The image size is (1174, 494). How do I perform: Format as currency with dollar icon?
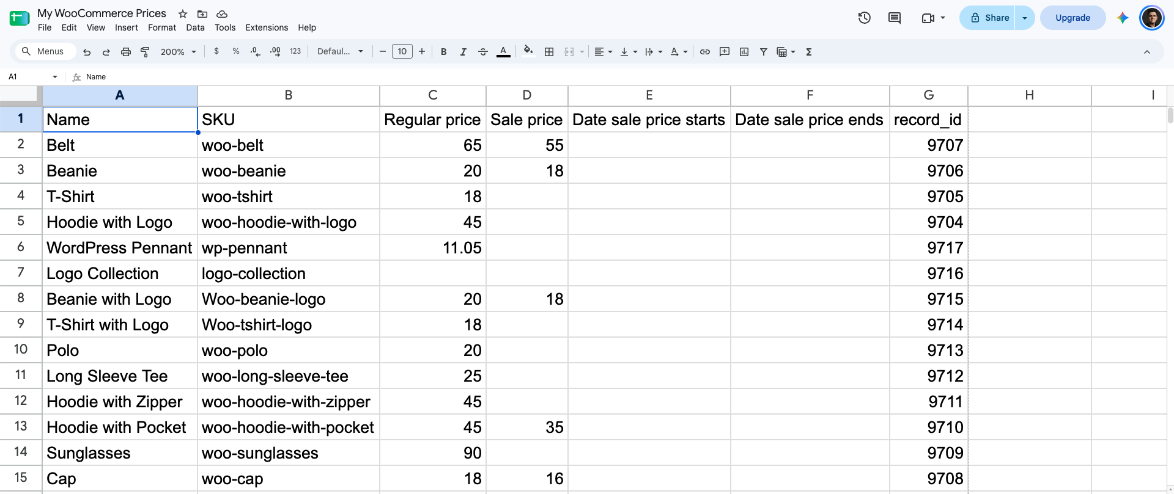(216, 52)
